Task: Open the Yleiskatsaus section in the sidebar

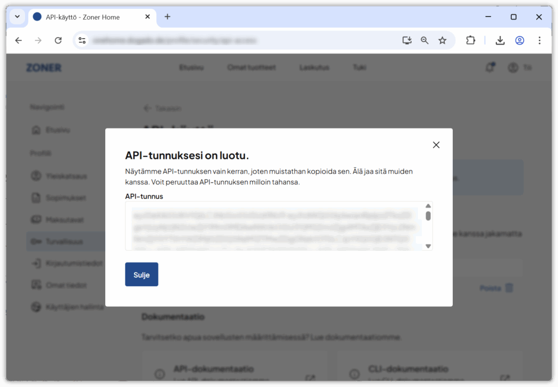Action: pyautogui.click(x=59, y=176)
